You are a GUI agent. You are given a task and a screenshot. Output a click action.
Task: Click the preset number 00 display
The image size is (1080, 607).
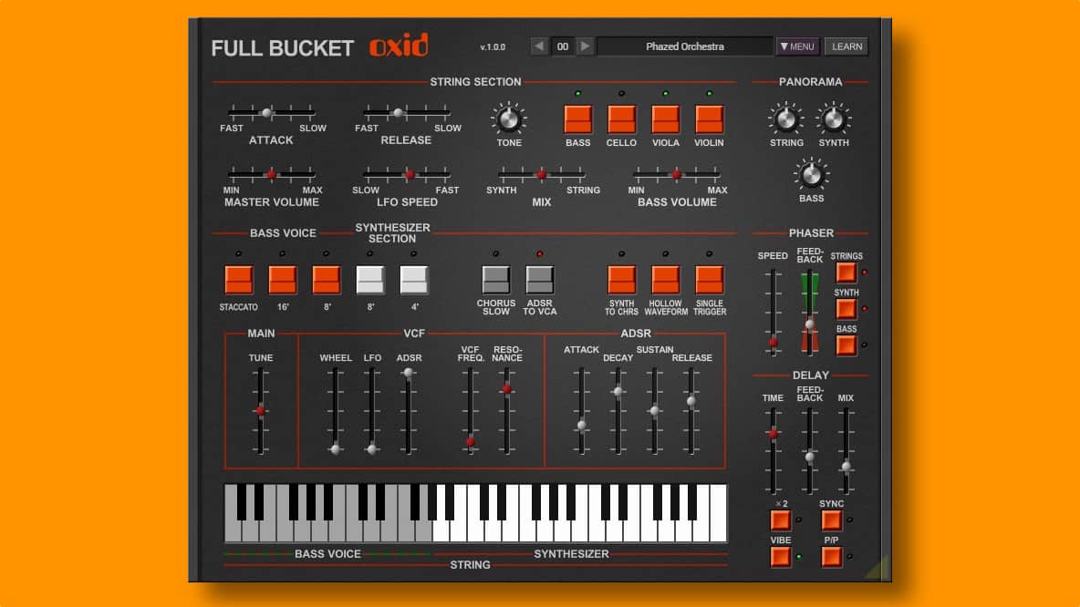pyautogui.click(x=563, y=46)
